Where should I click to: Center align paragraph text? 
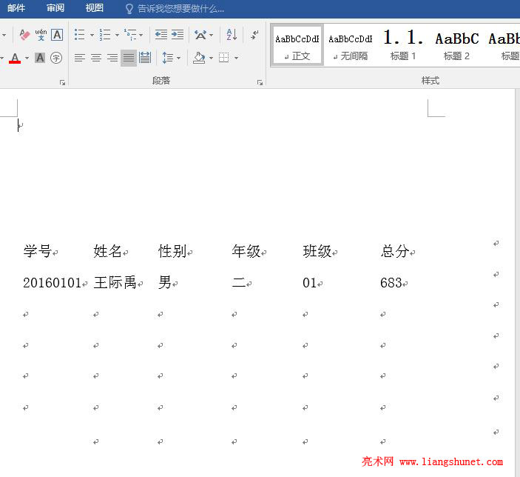[96, 58]
